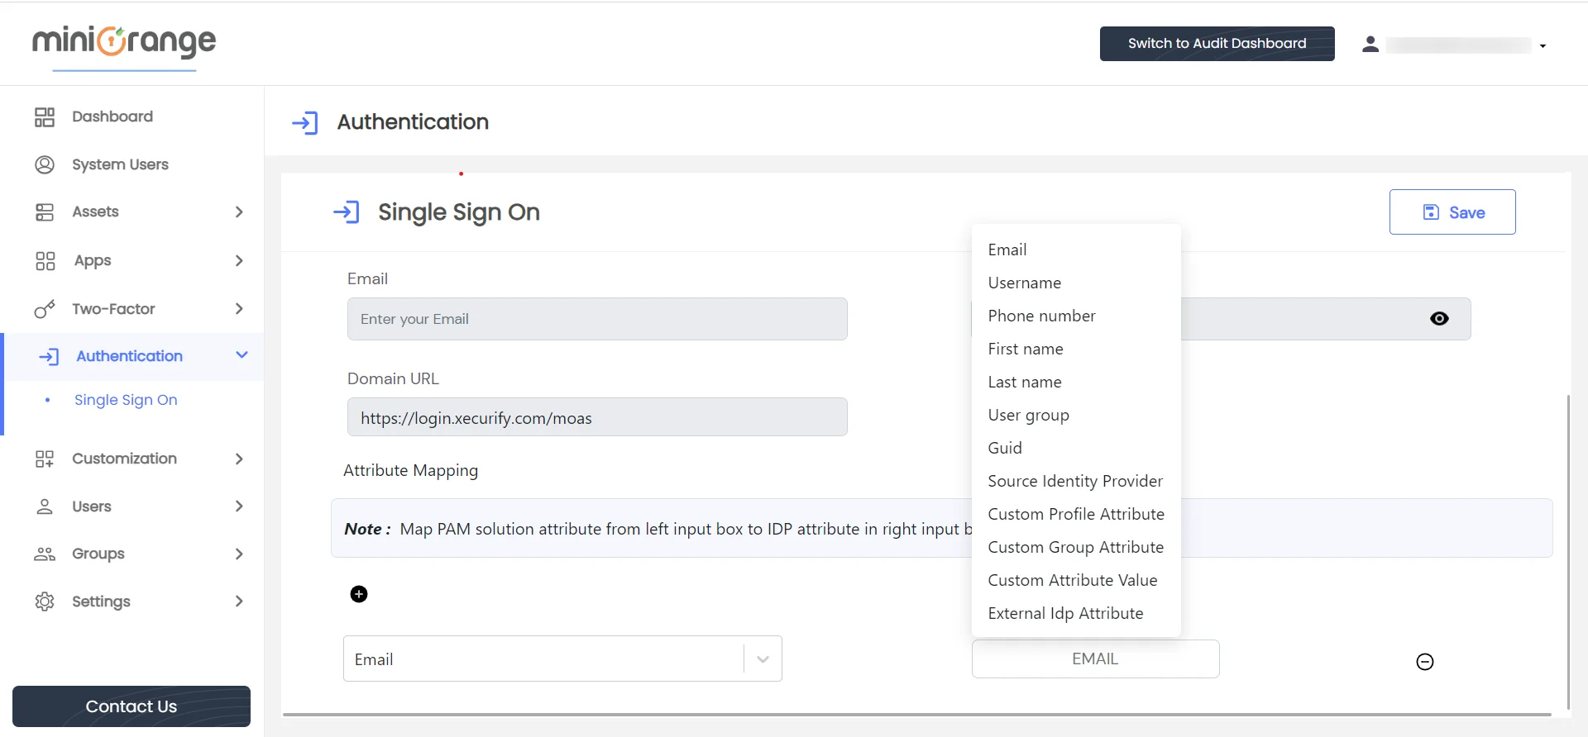
Task: Choose Phone number option
Action: [x=1076, y=316]
